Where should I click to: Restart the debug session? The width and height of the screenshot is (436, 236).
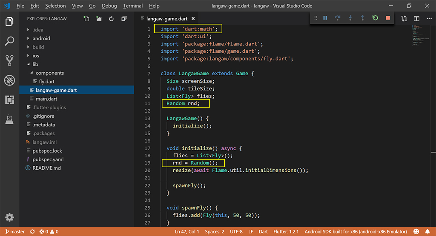[x=375, y=18]
